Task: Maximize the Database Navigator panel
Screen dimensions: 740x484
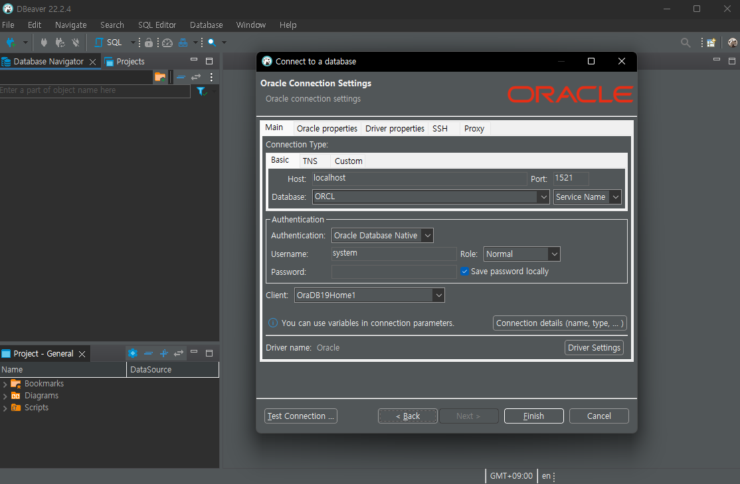Action: click(x=209, y=61)
